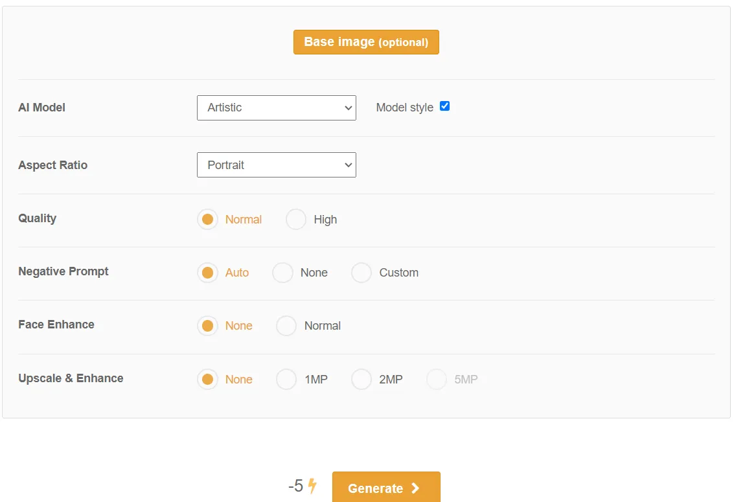
Task: Open the AI Model dropdown
Action: tap(276, 108)
